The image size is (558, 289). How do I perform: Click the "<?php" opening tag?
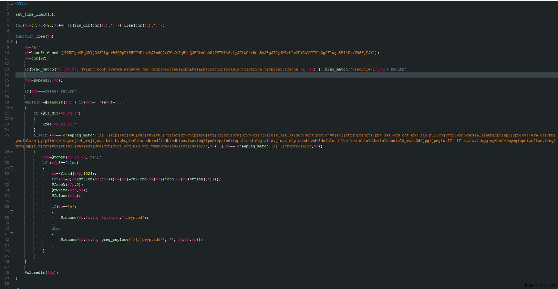point(21,4)
